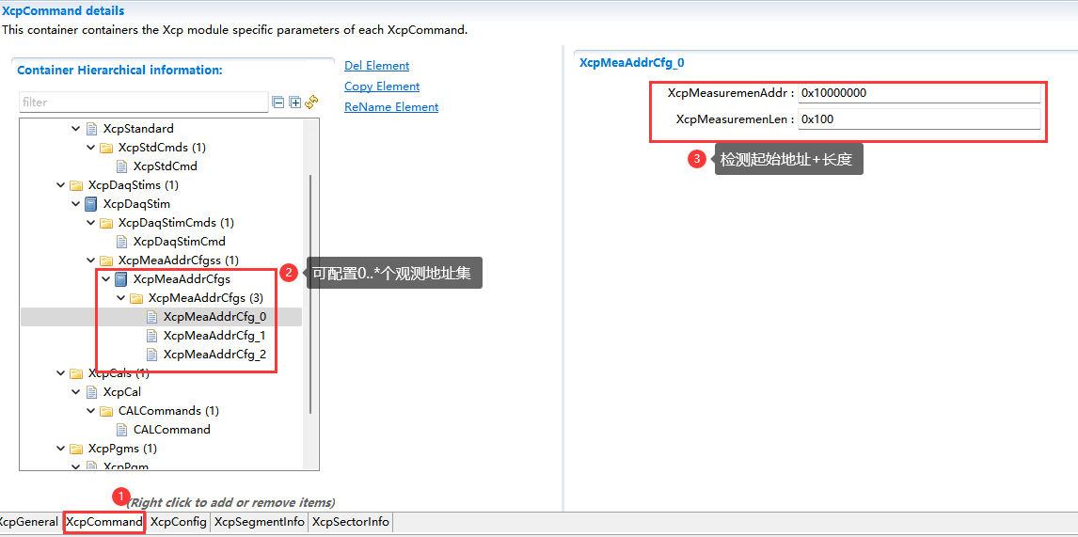Image resolution: width=1078 pixels, height=537 pixels.
Task: Go to the XcpSectorInfo tab
Action: 350,522
